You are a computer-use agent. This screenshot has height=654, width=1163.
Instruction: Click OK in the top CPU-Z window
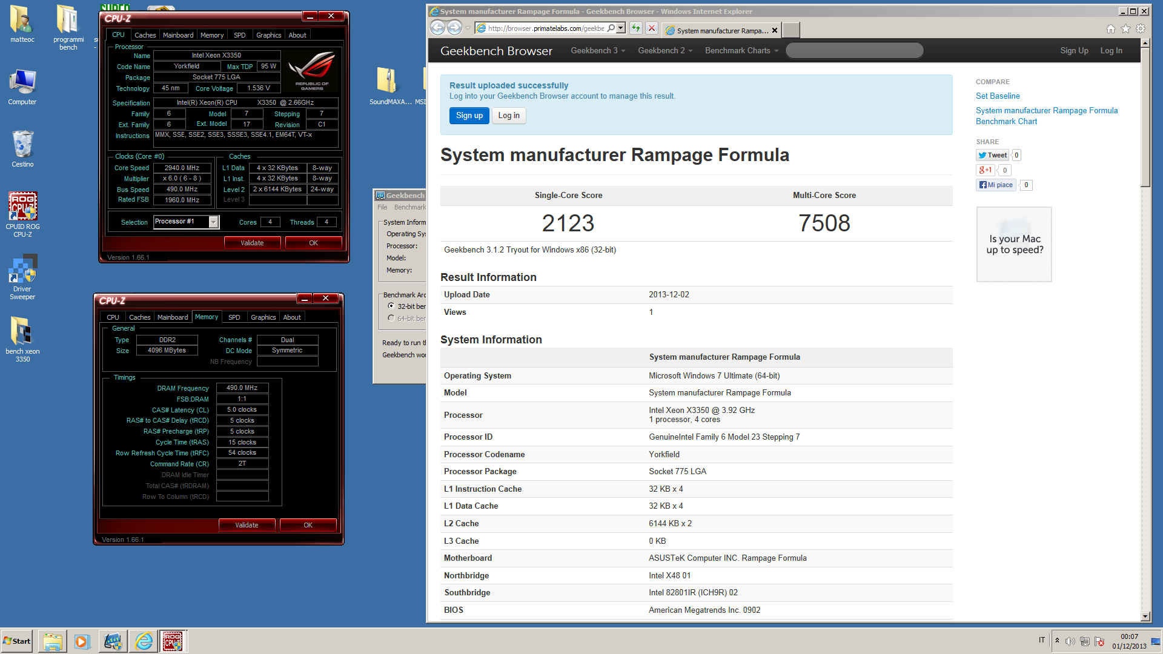313,243
